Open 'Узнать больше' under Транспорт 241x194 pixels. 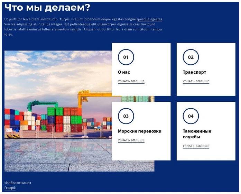pos(196,81)
